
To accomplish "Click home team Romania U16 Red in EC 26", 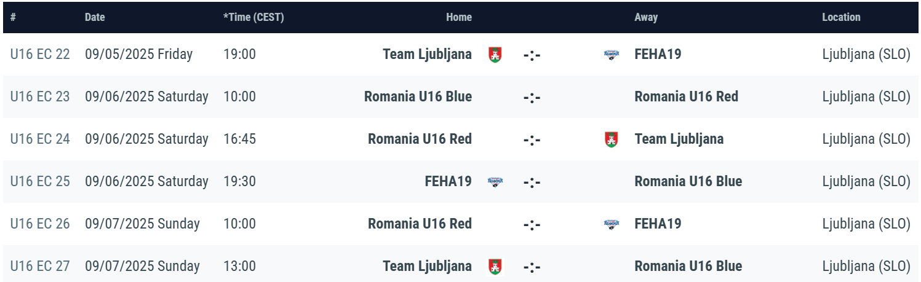I will [420, 224].
